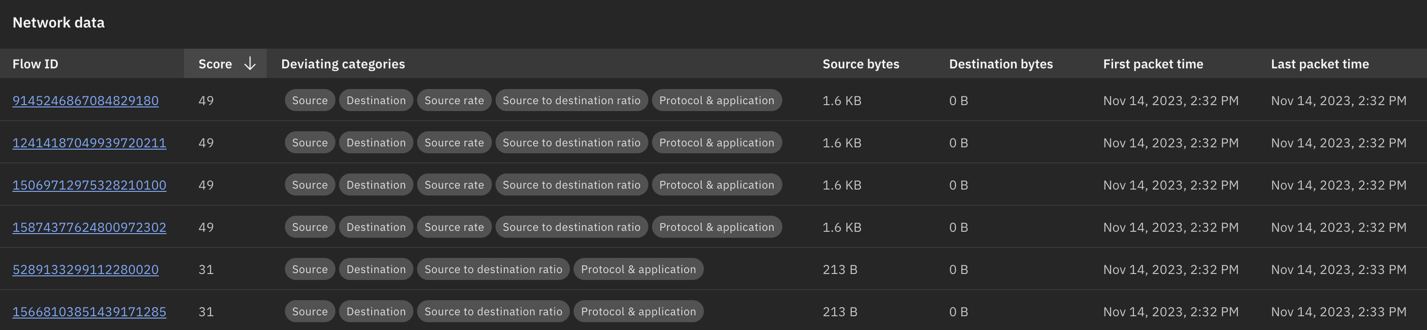Open flow 15668103851439171285
Viewport: 1427px width, 330px height.
click(x=89, y=312)
